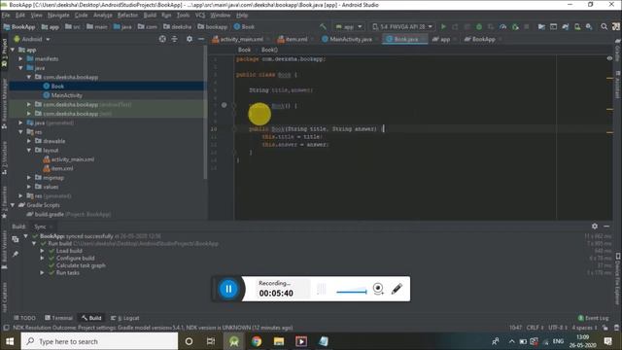Click the Task View taskbar icon

click(x=211, y=341)
